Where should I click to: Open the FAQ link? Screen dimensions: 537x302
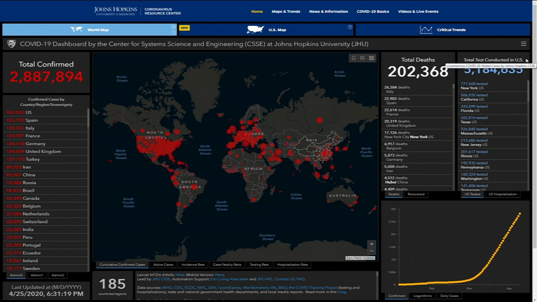click(300, 279)
